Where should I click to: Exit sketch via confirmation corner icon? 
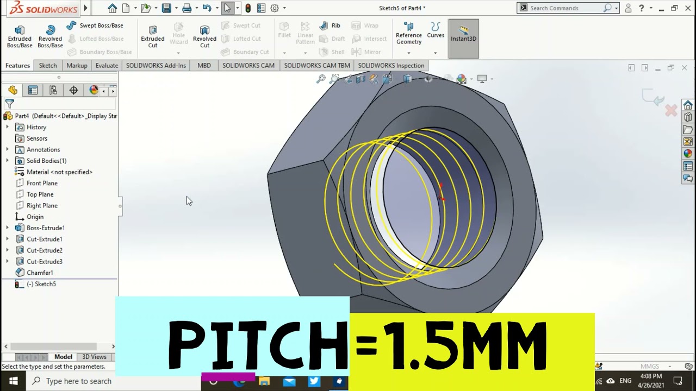click(x=653, y=97)
